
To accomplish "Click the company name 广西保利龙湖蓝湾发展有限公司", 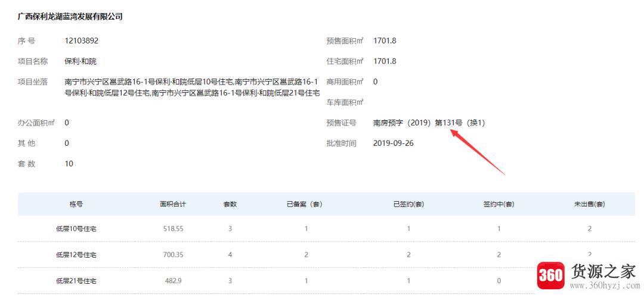I will (x=70, y=17).
